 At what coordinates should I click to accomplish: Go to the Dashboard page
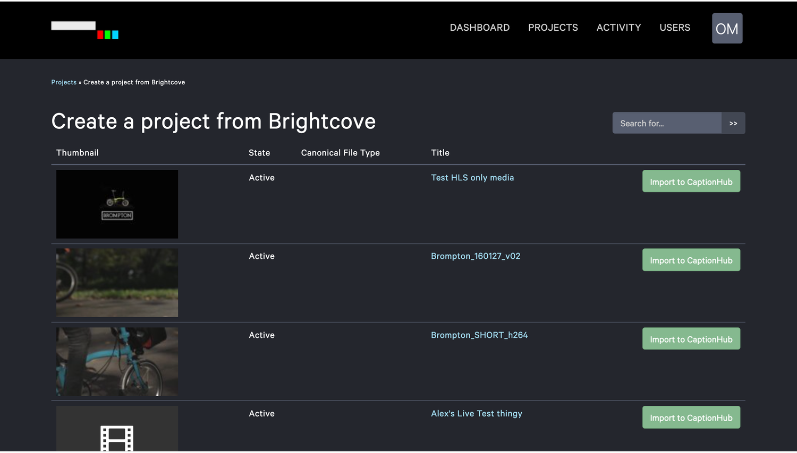pyautogui.click(x=479, y=28)
